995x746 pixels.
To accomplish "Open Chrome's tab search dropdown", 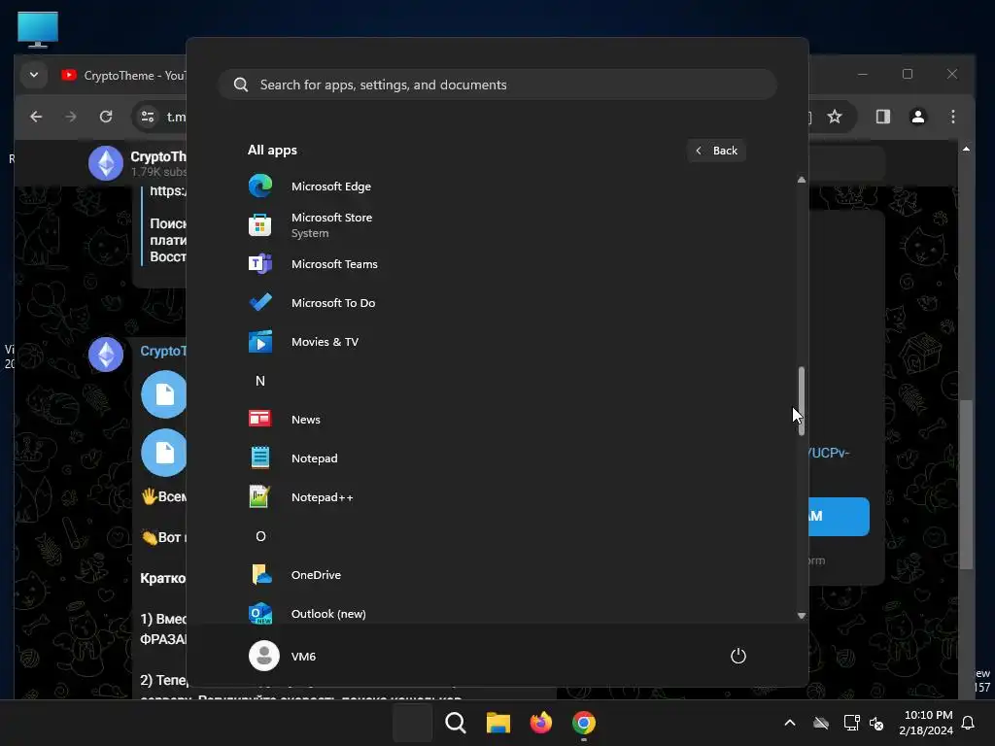I will (34, 76).
